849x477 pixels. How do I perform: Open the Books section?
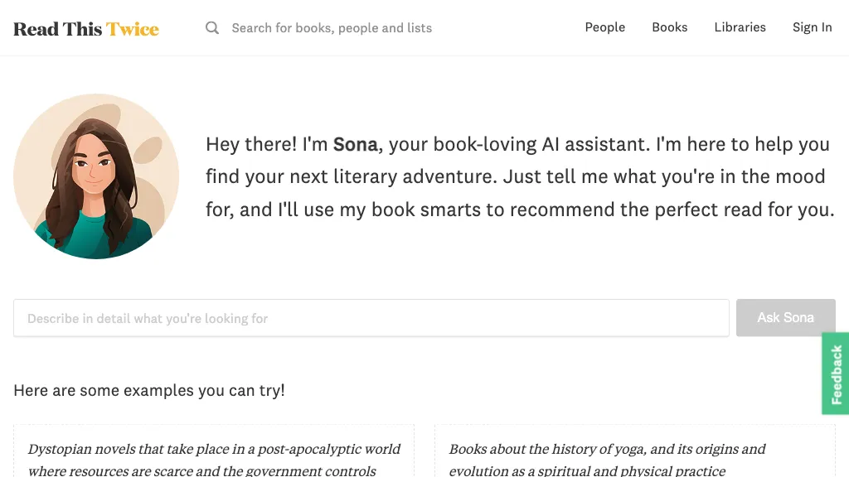click(x=669, y=27)
